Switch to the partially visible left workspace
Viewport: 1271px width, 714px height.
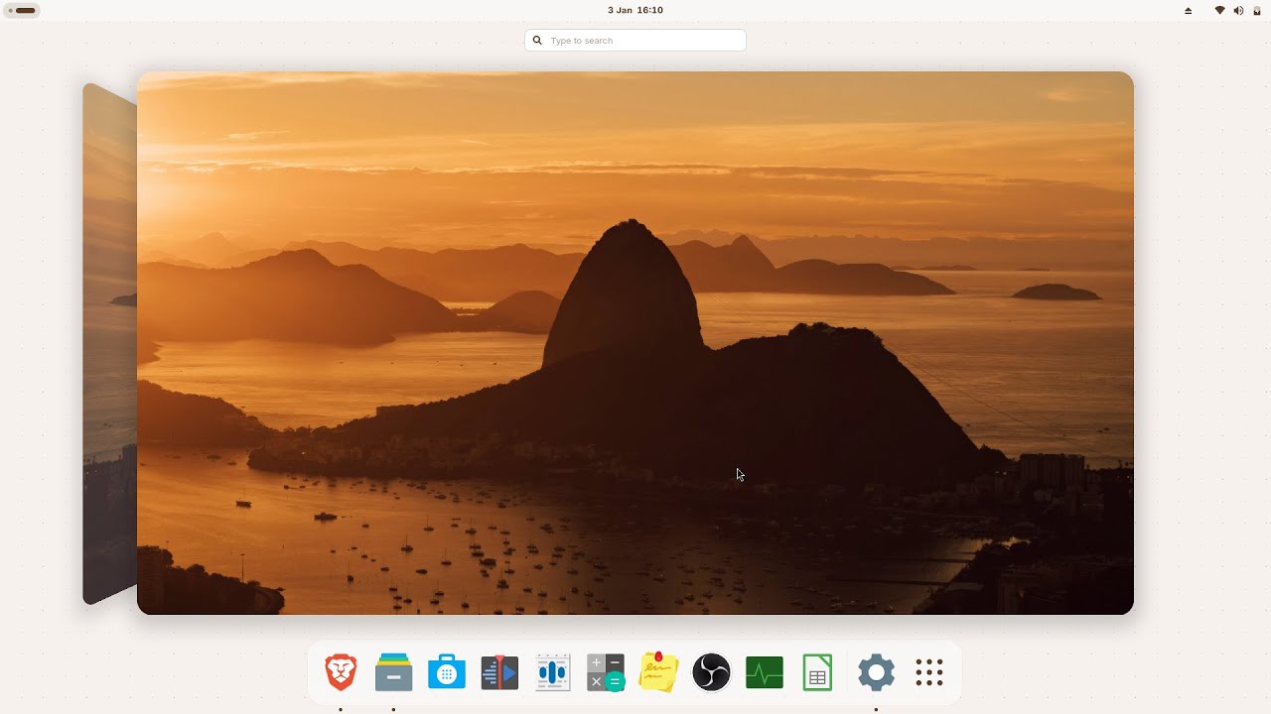click(x=109, y=343)
